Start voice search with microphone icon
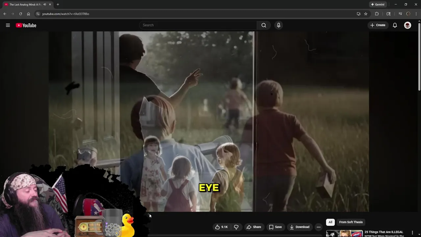Image resolution: width=421 pixels, height=237 pixels. 279,25
